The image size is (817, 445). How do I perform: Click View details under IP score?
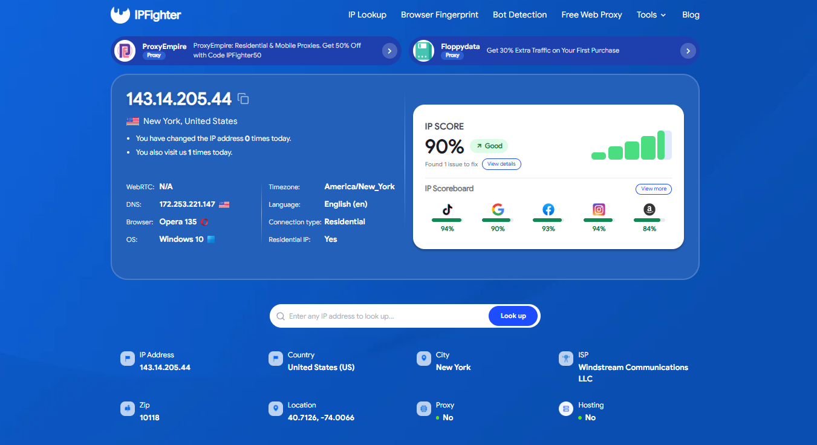[501, 164]
